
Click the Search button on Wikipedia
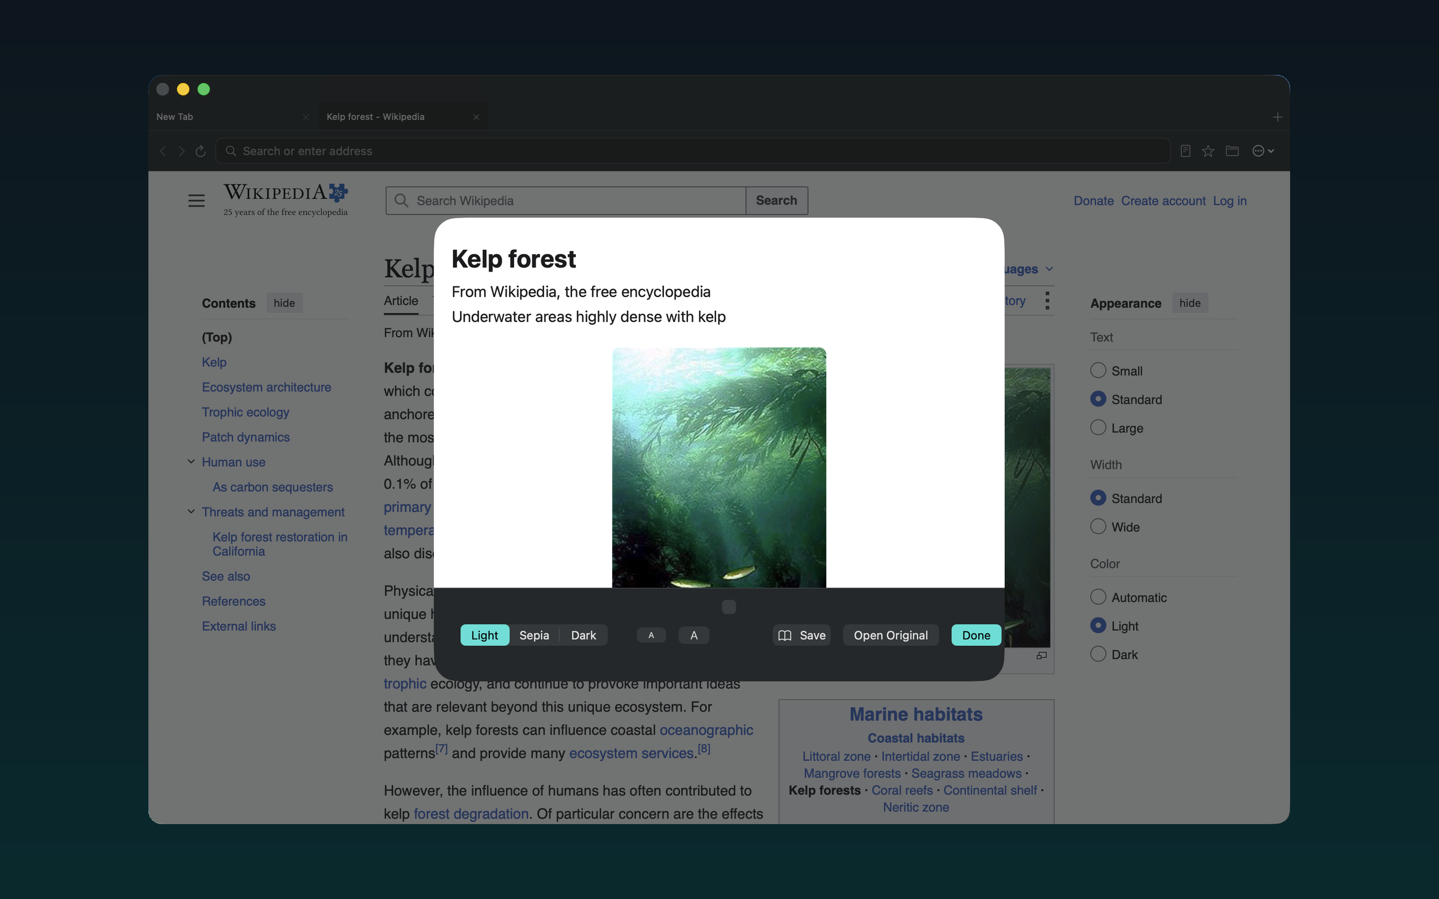776,200
